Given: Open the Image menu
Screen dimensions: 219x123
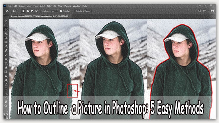Looking at the screenshot, I should pos(22,6).
